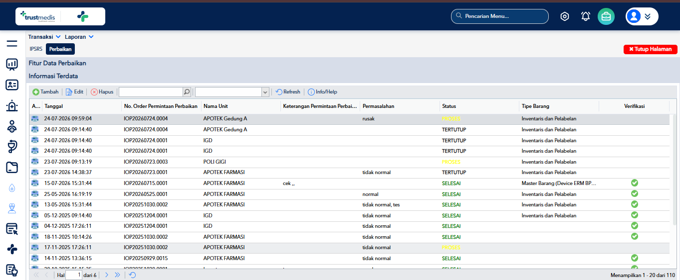Viewport: 680px width, 280px height.
Task: Click No. Order Permintaan Perbaikan header
Action: (161, 106)
